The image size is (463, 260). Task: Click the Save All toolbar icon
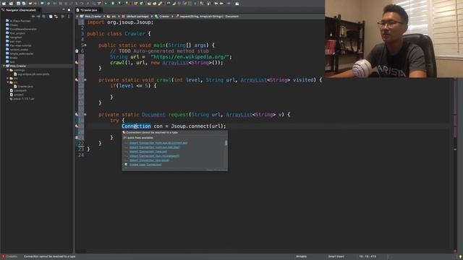click(x=24, y=4)
